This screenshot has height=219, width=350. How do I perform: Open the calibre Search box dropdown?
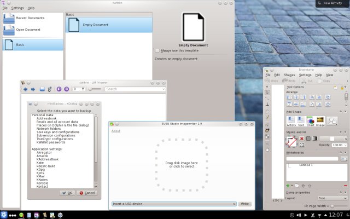164,89
